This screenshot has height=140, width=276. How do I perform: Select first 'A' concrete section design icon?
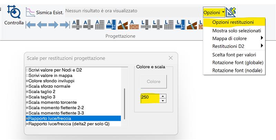[76, 24]
